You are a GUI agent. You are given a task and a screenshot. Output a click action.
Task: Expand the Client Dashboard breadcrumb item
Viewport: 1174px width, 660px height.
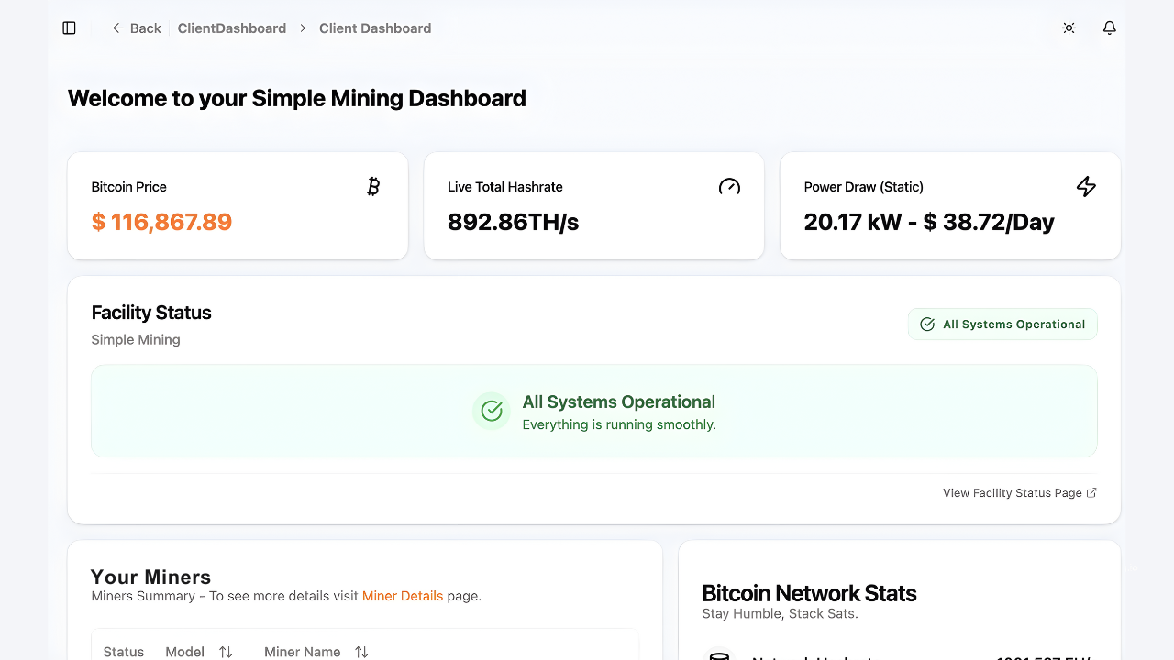374,28
